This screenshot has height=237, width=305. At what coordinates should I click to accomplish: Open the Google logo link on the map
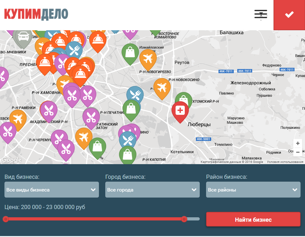pyautogui.click(x=11, y=160)
